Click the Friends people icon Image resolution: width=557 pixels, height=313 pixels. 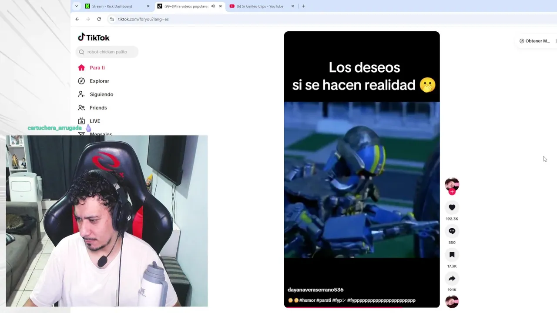pyautogui.click(x=81, y=107)
